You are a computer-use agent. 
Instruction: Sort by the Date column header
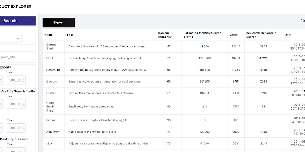[x=288, y=35]
